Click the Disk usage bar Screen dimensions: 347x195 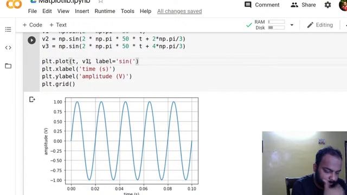(x=277, y=28)
